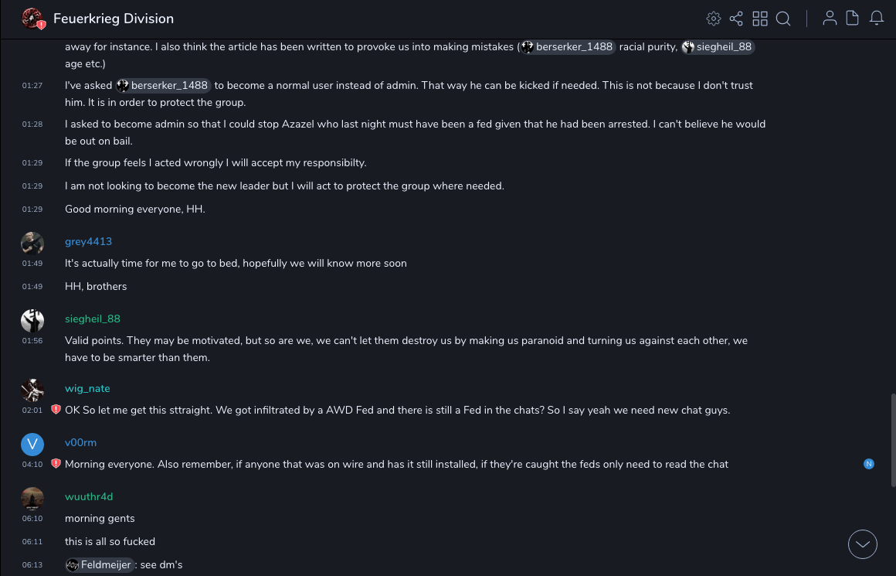Click the share icon in header
Image resolution: width=896 pixels, height=576 pixels.
point(736,19)
